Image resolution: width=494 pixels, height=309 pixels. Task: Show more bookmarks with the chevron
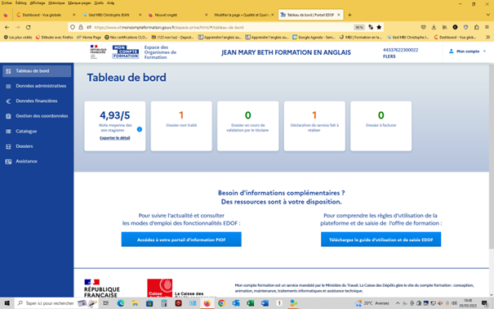pos(487,38)
